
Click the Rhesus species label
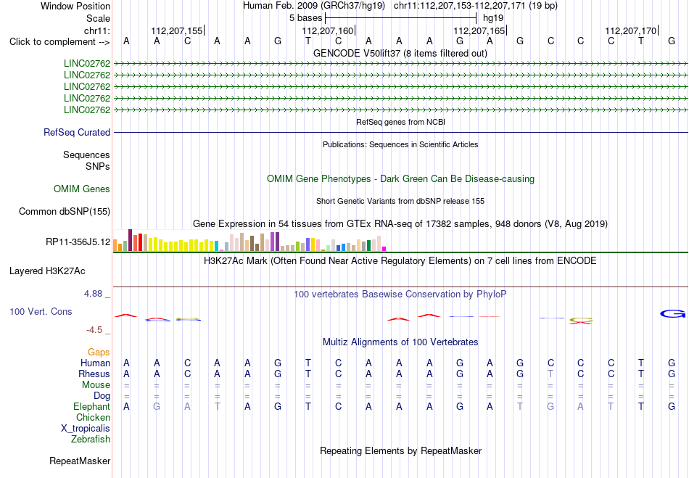pyautogui.click(x=94, y=374)
